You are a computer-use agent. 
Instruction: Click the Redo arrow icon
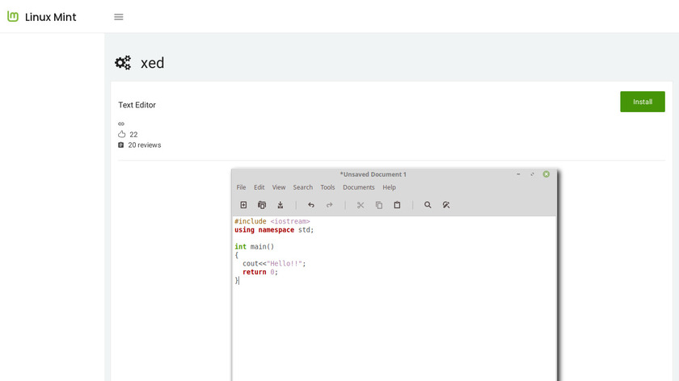(330, 205)
